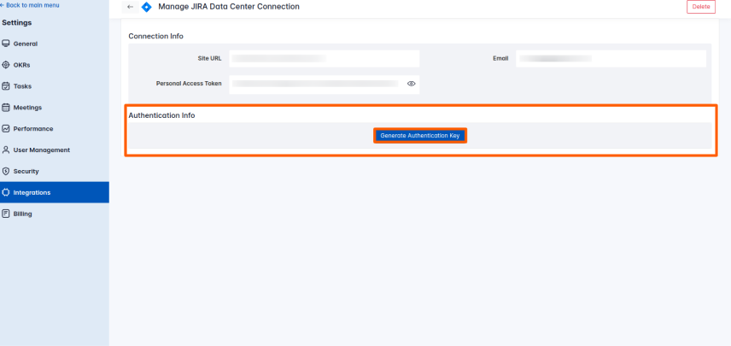Viewport: 731px width, 346px height.
Task: Open OKRs settings section
Action: point(55,65)
